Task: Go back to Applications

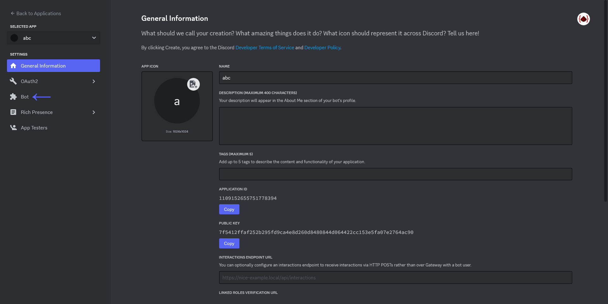Action: click(36, 13)
